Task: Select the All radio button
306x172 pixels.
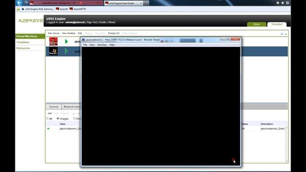Action: 47,118
